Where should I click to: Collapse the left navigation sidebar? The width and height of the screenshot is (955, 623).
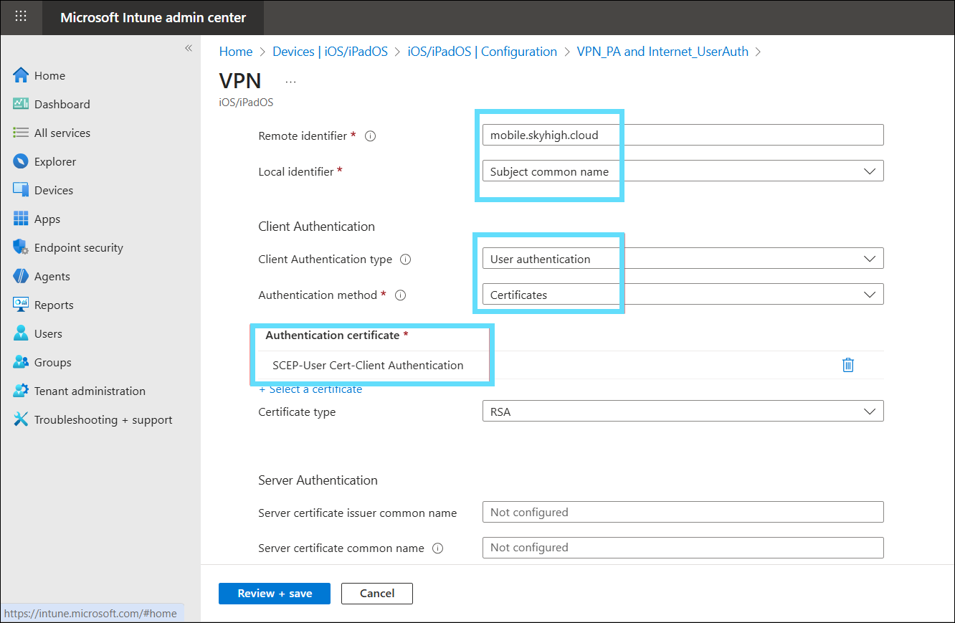[x=189, y=48]
